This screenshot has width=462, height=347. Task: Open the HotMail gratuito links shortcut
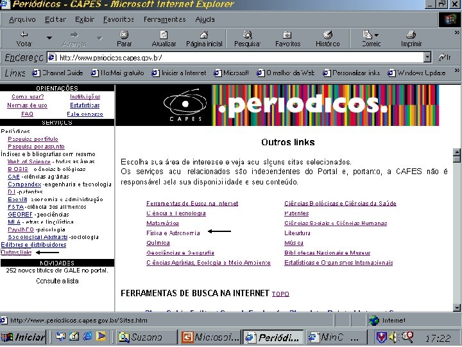(117, 73)
